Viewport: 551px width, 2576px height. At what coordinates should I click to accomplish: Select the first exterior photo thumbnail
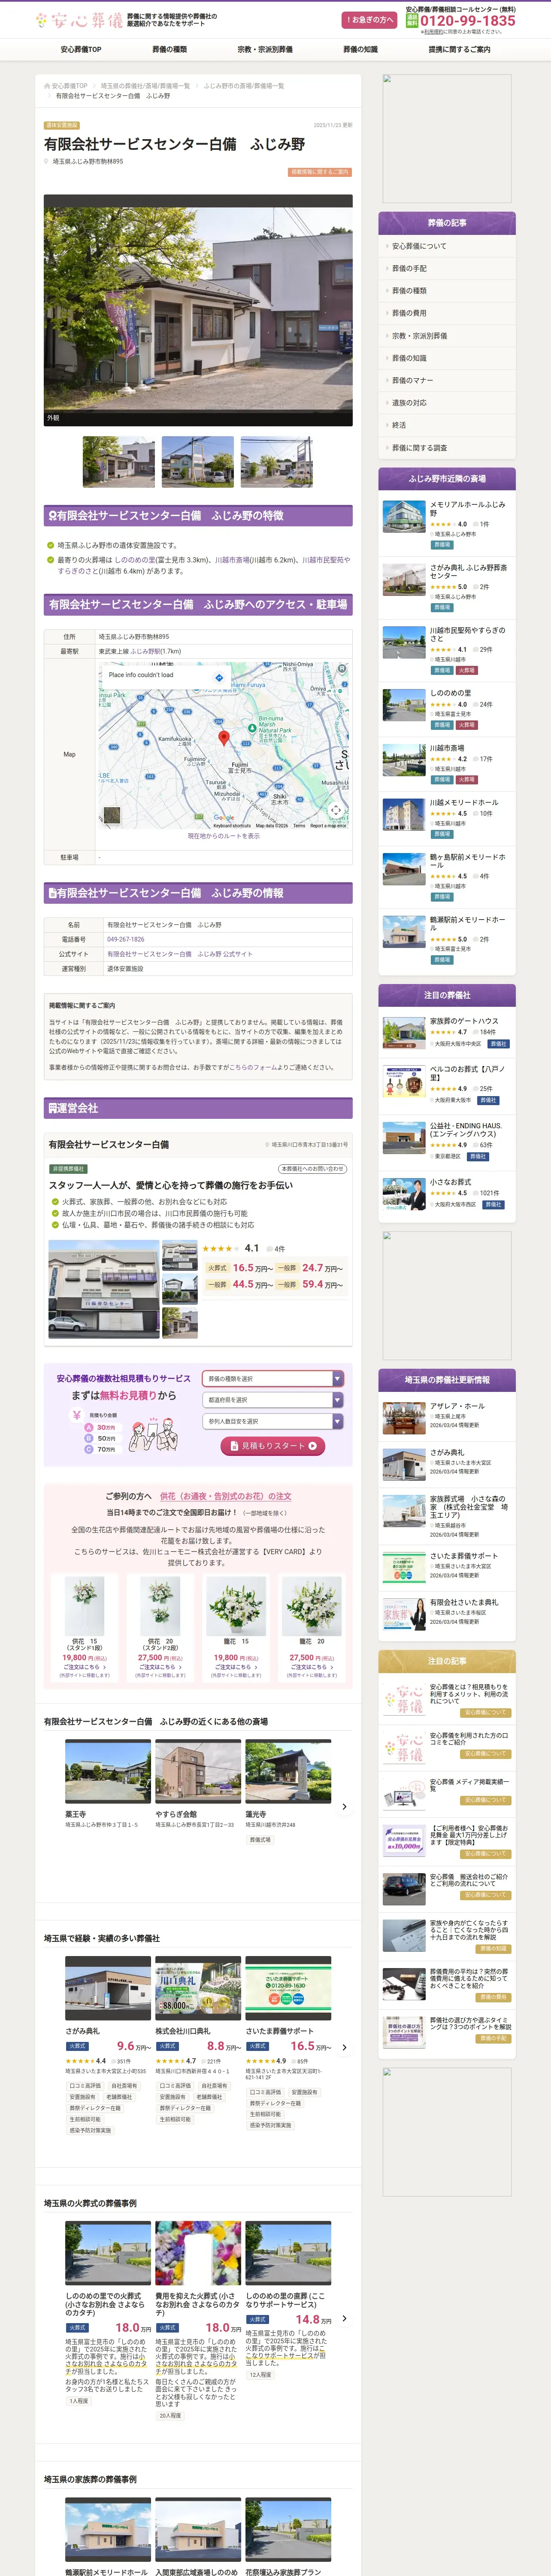click(118, 461)
